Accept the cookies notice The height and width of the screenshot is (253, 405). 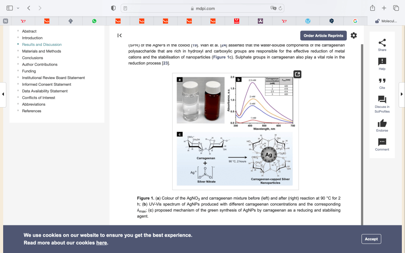point(371,239)
